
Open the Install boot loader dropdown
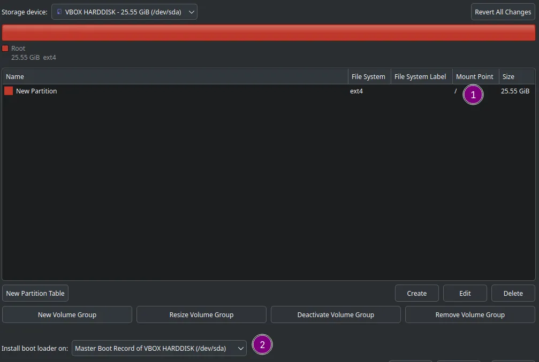(x=159, y=348)
